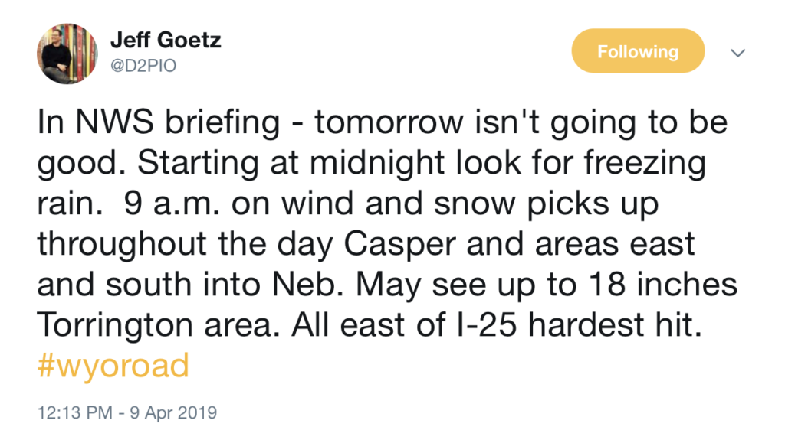Click the word snow in the tweet
The height and width of the screenshot is (430, 785).
coord(475,205)
